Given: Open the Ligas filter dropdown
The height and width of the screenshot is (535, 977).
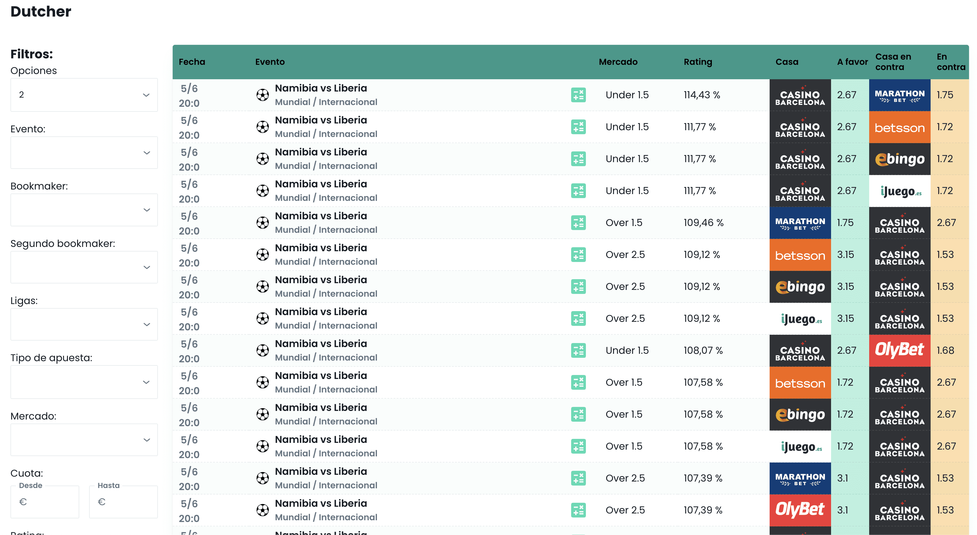Looking at the screenshot, I should pos(84,325).
